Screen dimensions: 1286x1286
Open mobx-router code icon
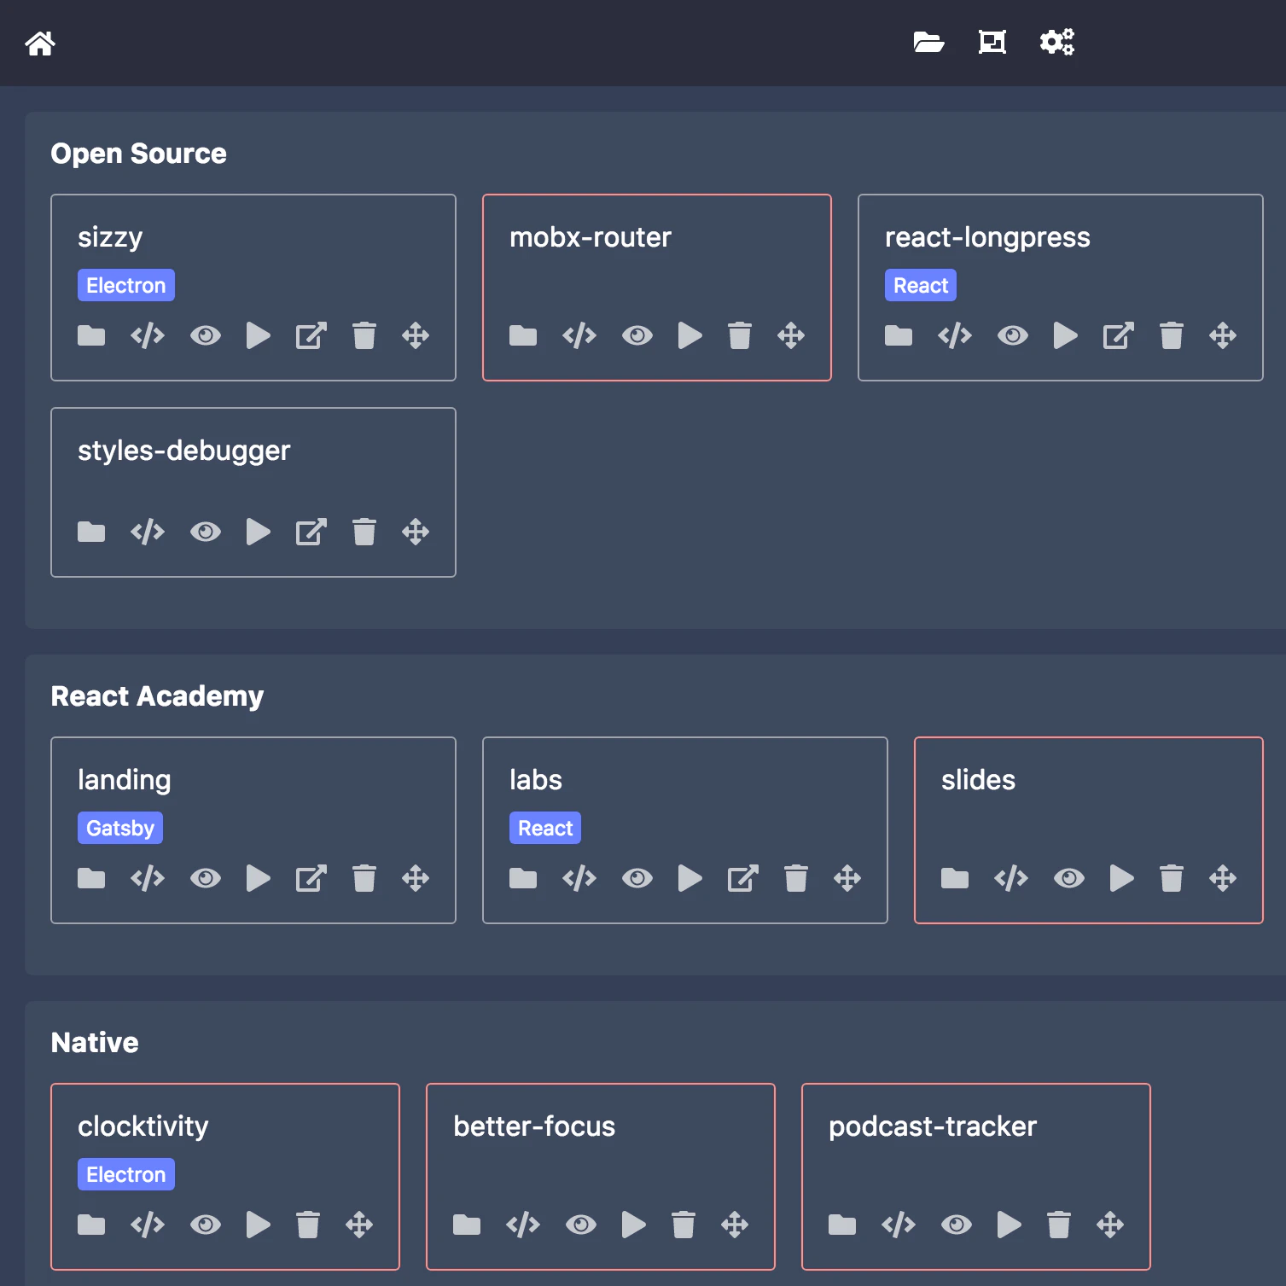click(579, 335)
